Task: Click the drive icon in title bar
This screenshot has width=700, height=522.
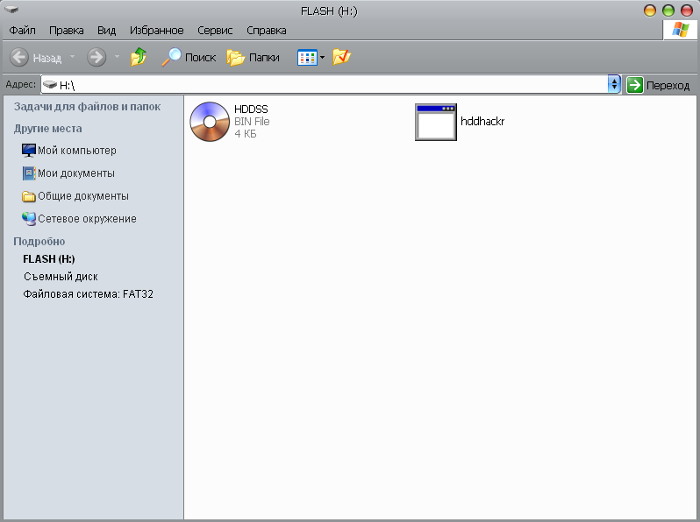Action: pos(11,10)
